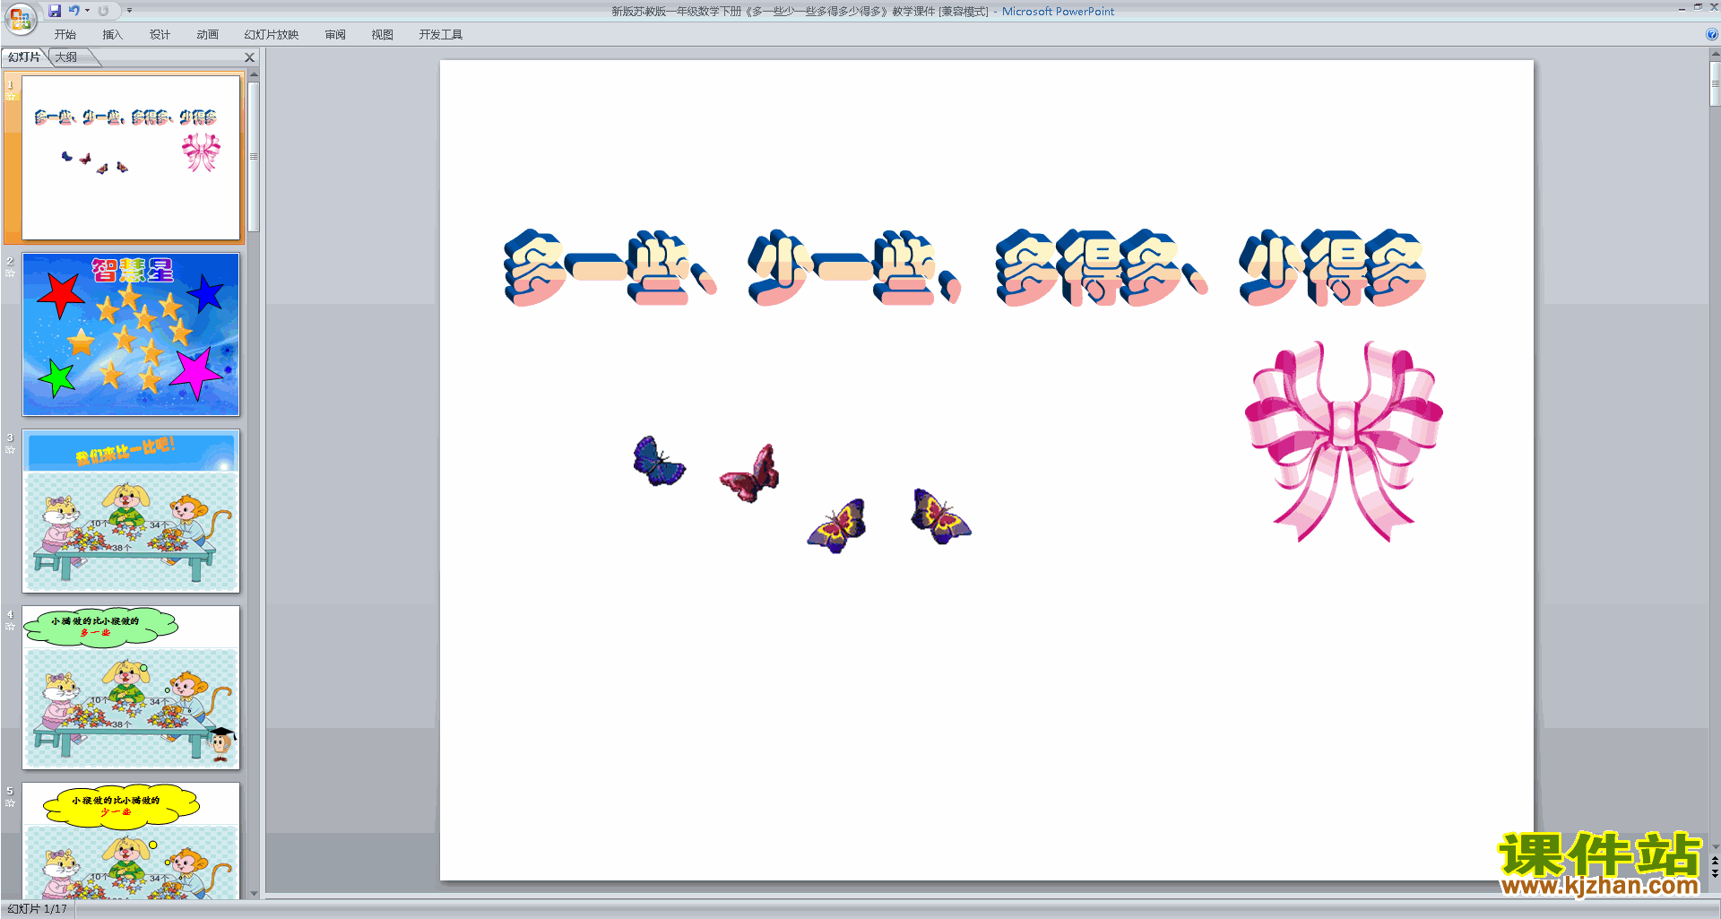Open the 审阅 ribbon tab
The height and width of the screenshot is (919, 1721).
click(x=335, y=35)
